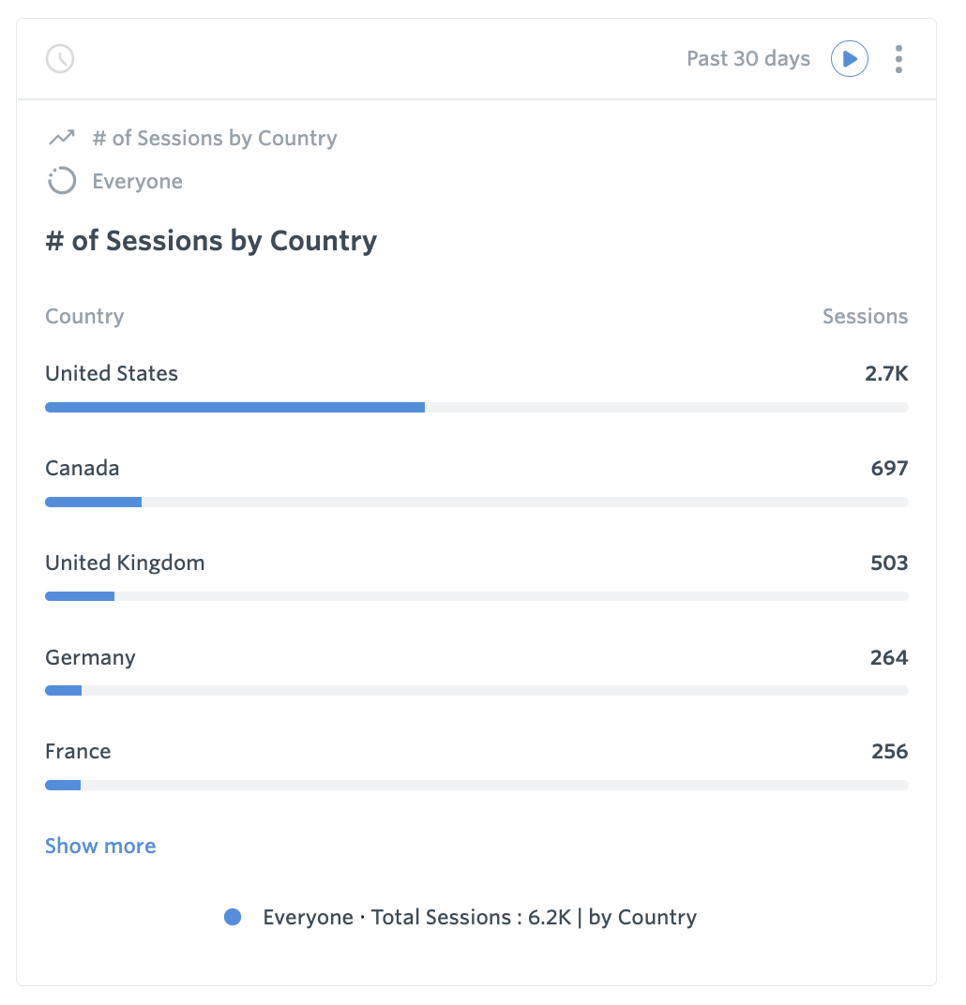The width and height of the screenshot is (966, 1005).
Task: Click the blue Everyone legend dot
Action: (233, 917)
